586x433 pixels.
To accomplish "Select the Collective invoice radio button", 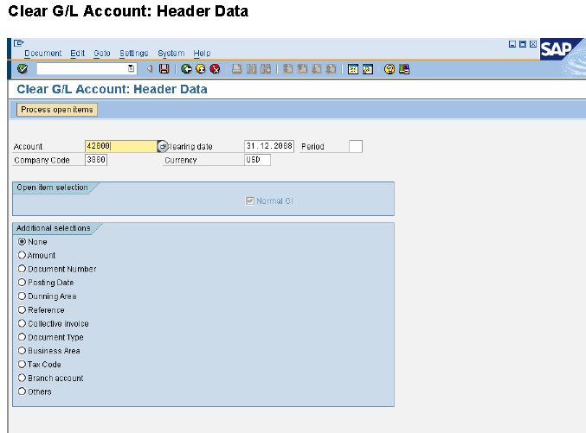I will coord(22,323).
